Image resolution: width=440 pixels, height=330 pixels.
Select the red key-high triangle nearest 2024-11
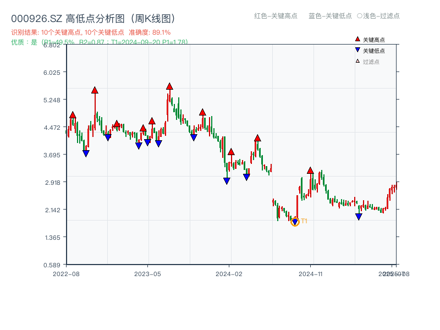click(310, 170)
